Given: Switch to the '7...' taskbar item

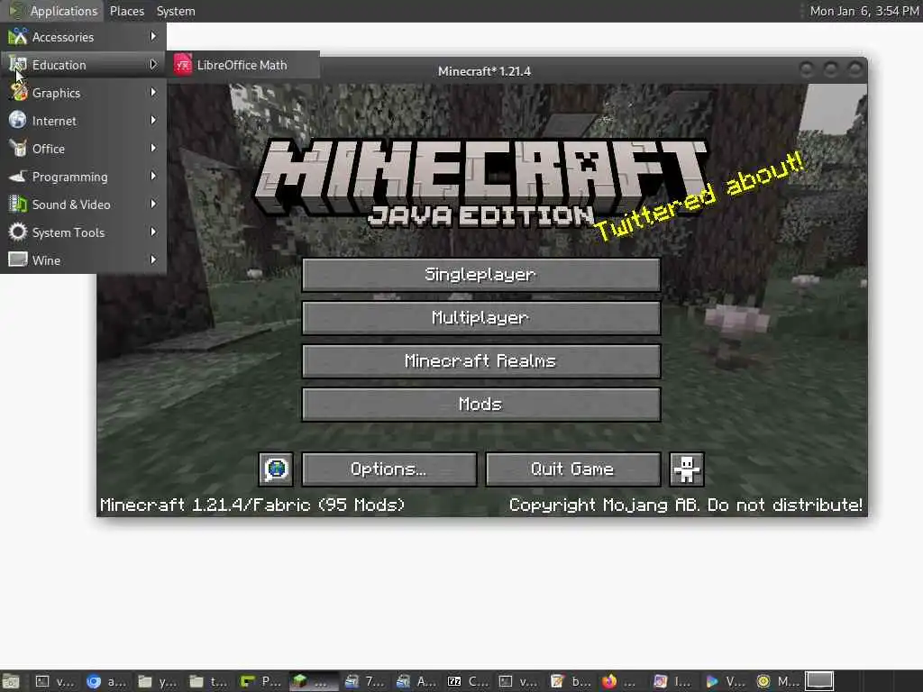Looking at the screenshot, I should [x=364, y=681].
